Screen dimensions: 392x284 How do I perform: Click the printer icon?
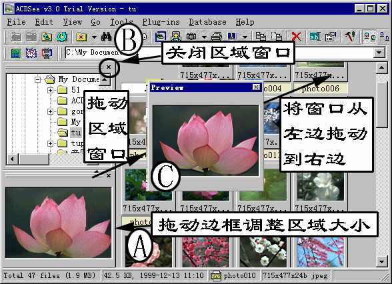coord(216,37)
